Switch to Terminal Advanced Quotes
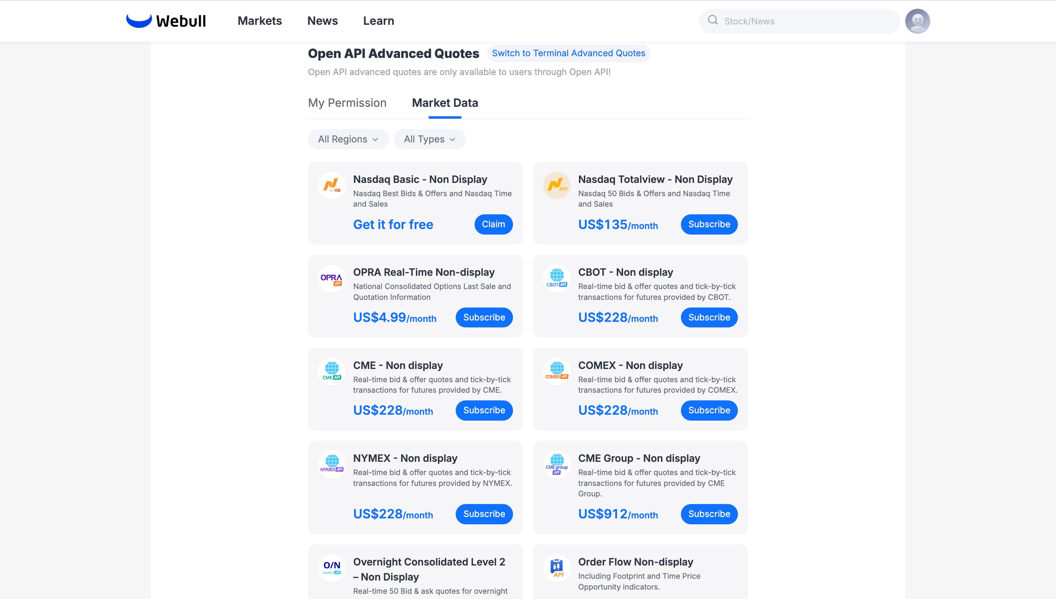The width and height of the screenshot is (1056, 599). tap(569, 53)
